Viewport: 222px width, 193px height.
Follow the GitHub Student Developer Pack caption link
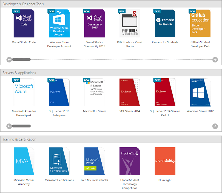(200, 44)
